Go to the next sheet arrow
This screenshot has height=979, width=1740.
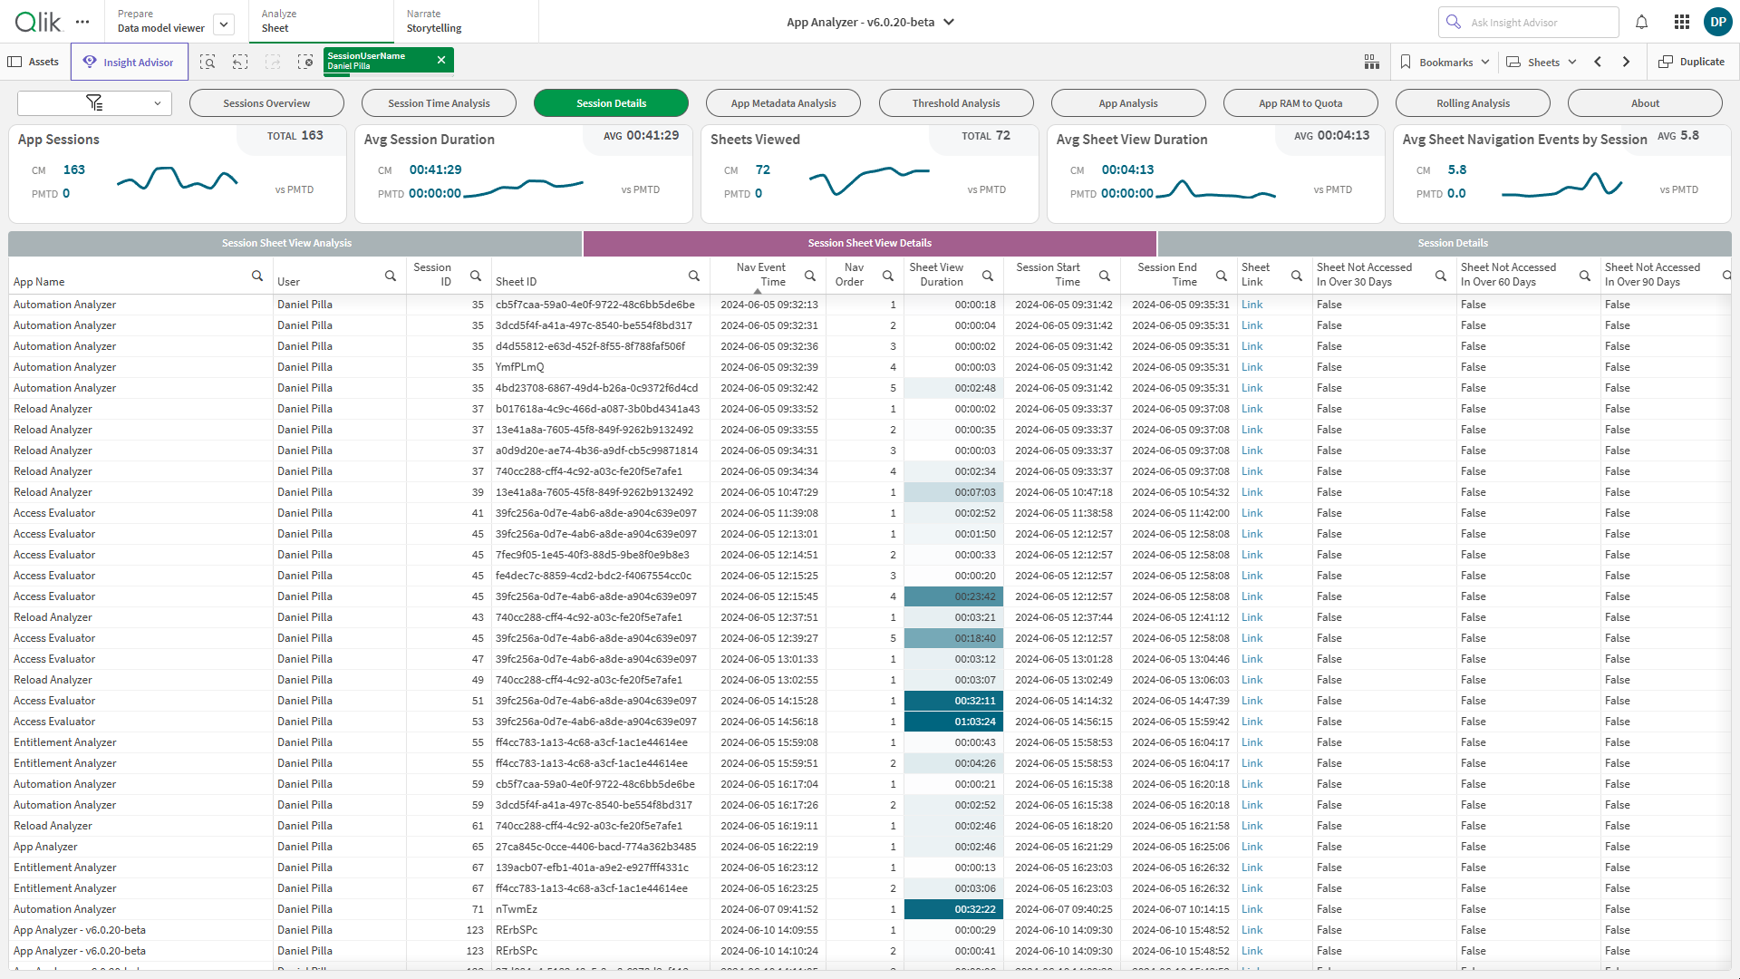tap(1627, 62)
